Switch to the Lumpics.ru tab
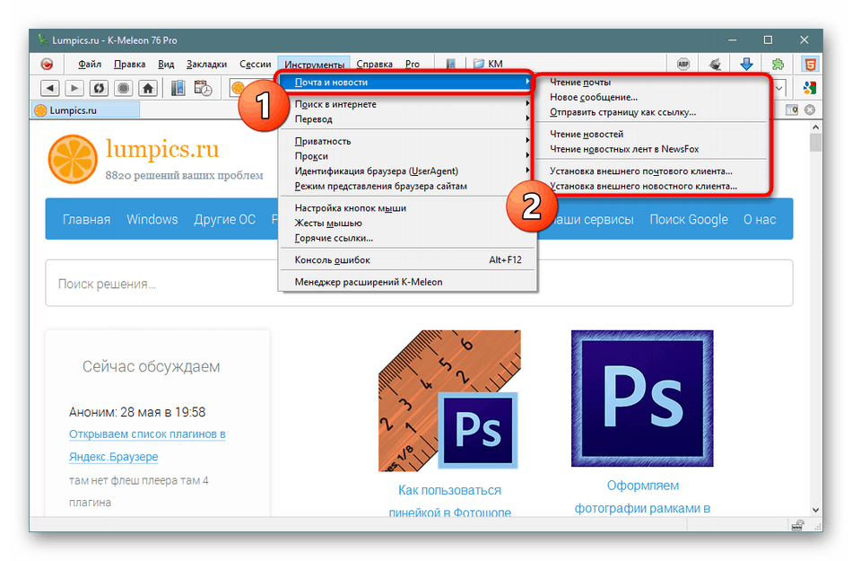The image size is (852, 561). [x=85, y=110]
